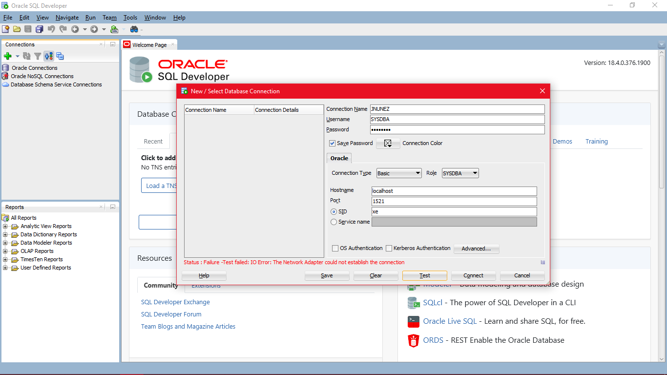
Task: Open the Role dropdown showing SYSDBA
Action: (460, 173)
